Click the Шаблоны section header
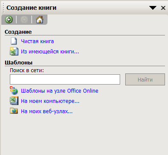 (18, 62)
